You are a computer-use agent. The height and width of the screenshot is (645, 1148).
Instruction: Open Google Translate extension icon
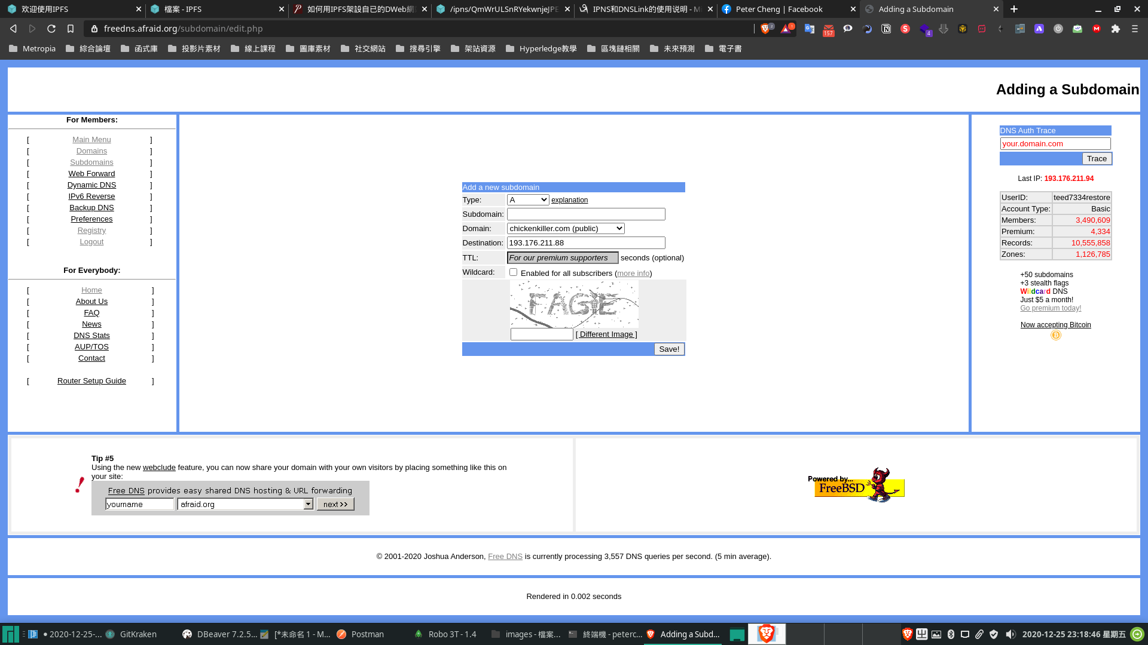[810, 29]
